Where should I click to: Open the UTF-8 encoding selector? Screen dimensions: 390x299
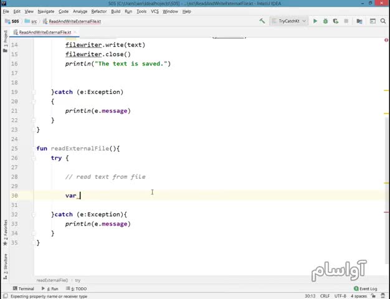click(340, 296)
